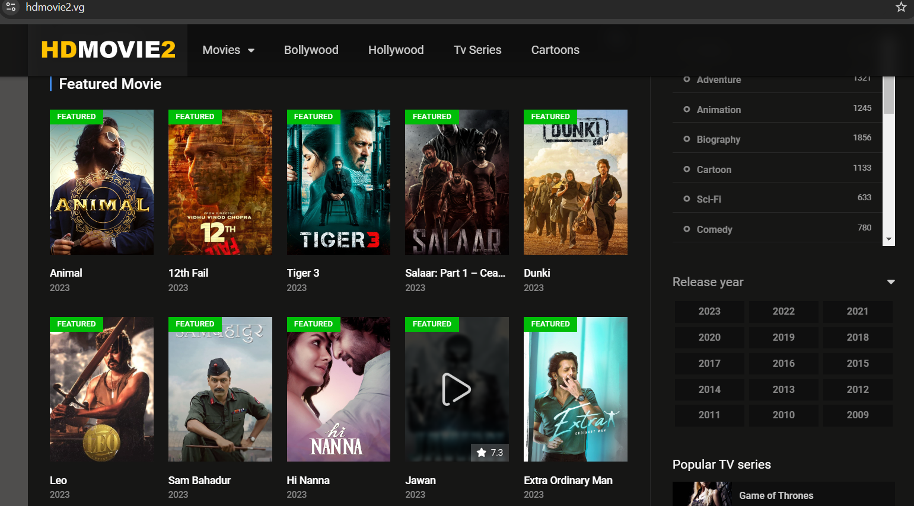The width and height of the screenshot is (914, 506).
Task: Filter by release year 2011
Action: (x=709, y=415)
